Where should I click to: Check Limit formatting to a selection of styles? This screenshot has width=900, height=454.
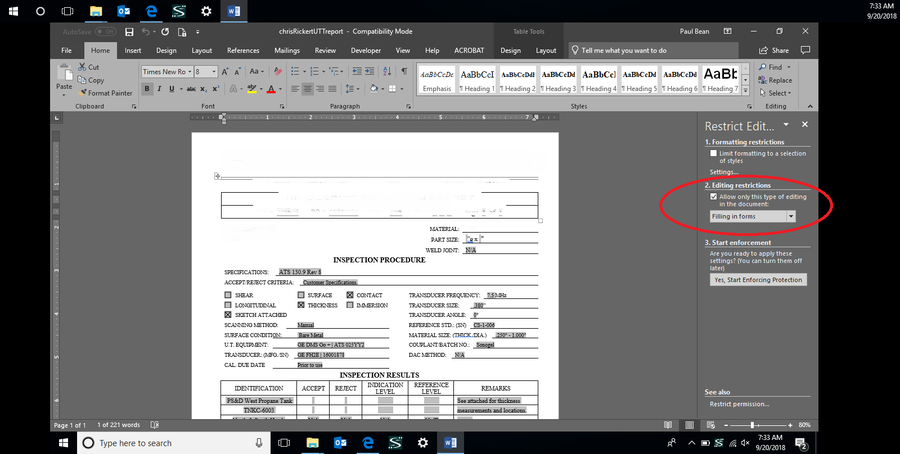point(713,153)
